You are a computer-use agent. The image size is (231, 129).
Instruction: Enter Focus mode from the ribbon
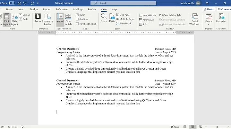38,18
